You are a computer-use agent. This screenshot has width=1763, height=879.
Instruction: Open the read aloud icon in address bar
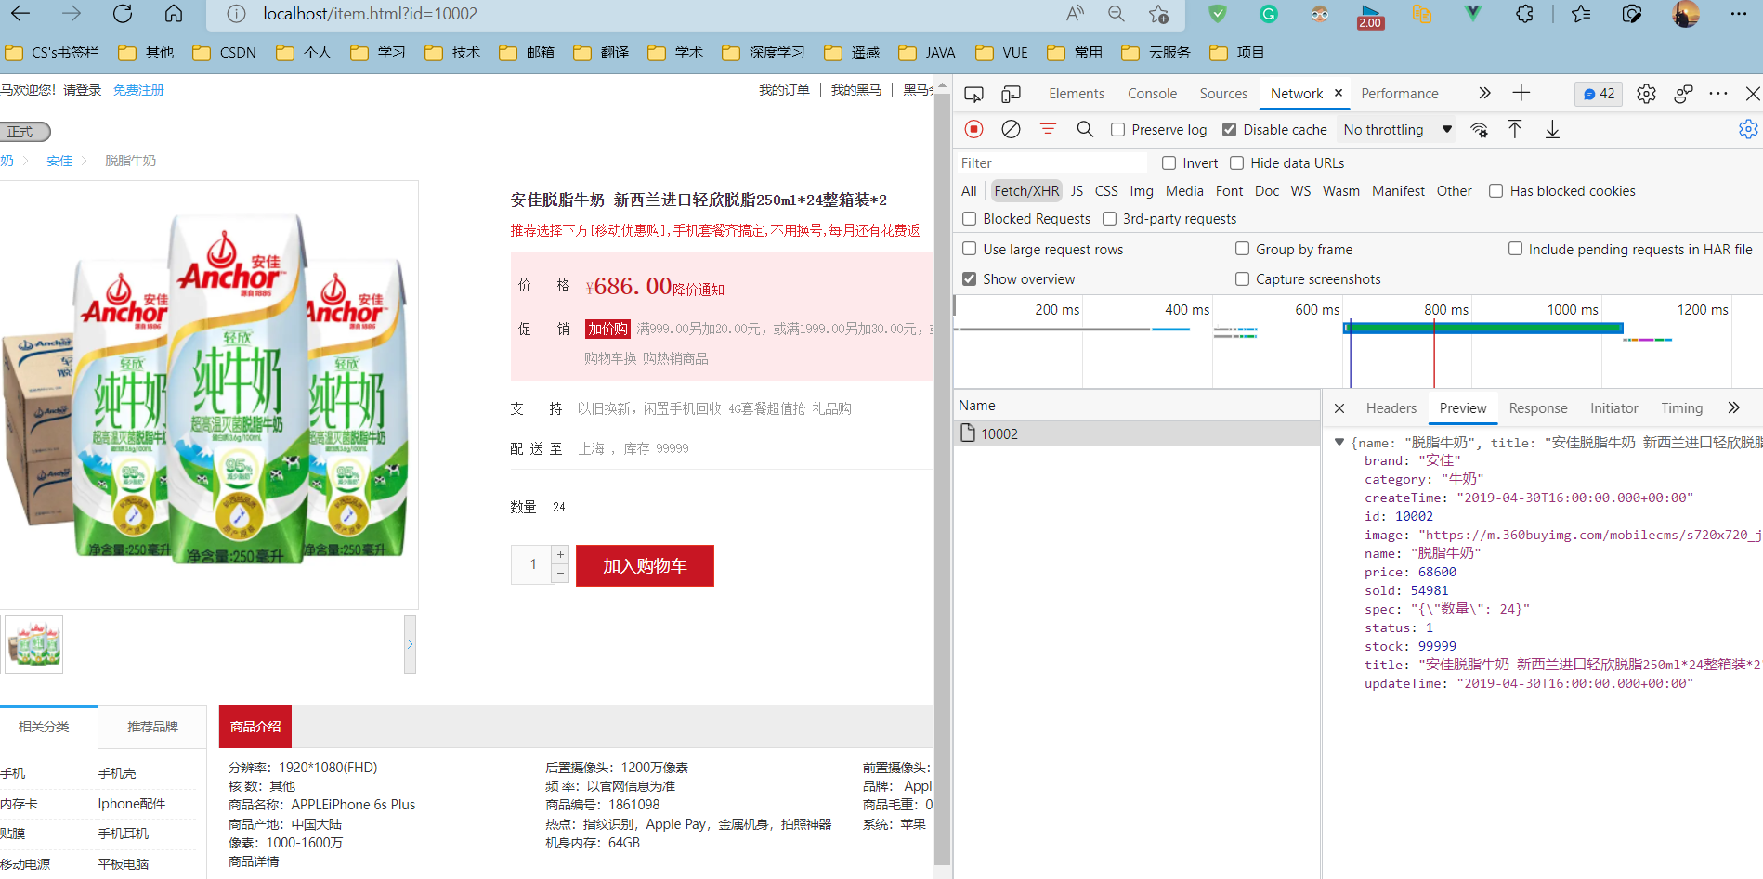point(1075,14)
